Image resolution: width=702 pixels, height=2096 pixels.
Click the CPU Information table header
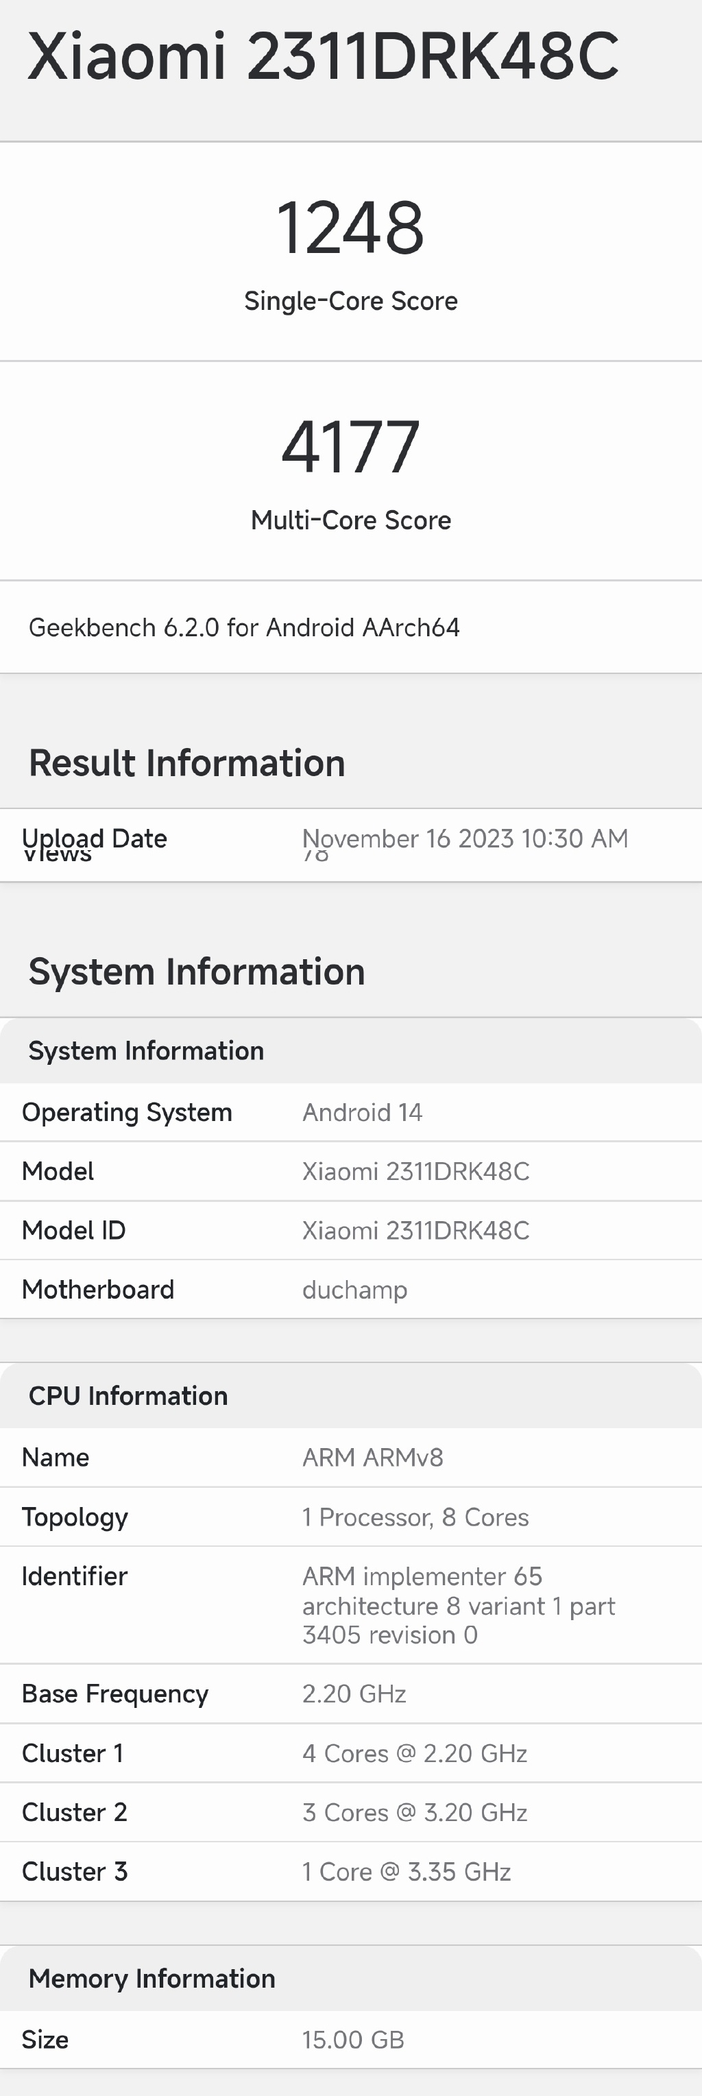128,1395
